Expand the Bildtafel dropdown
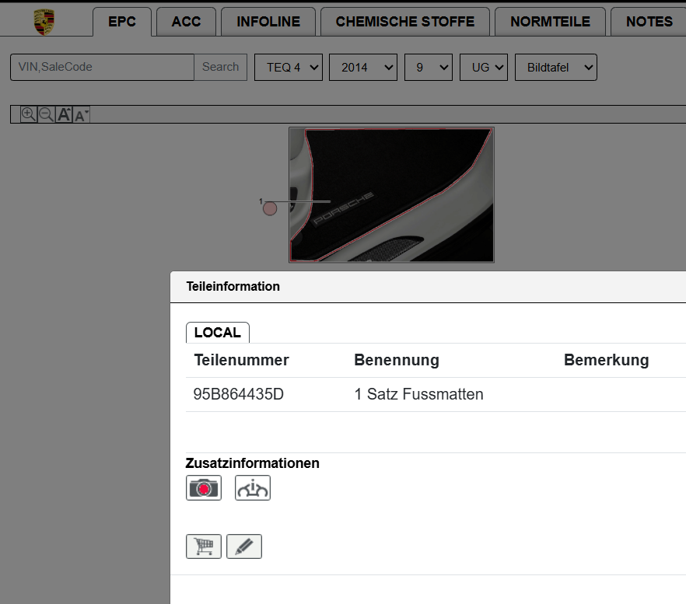686x604 pixels. [555, 68]
